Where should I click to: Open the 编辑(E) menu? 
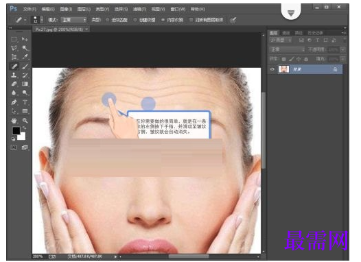(x=48, y=9)
